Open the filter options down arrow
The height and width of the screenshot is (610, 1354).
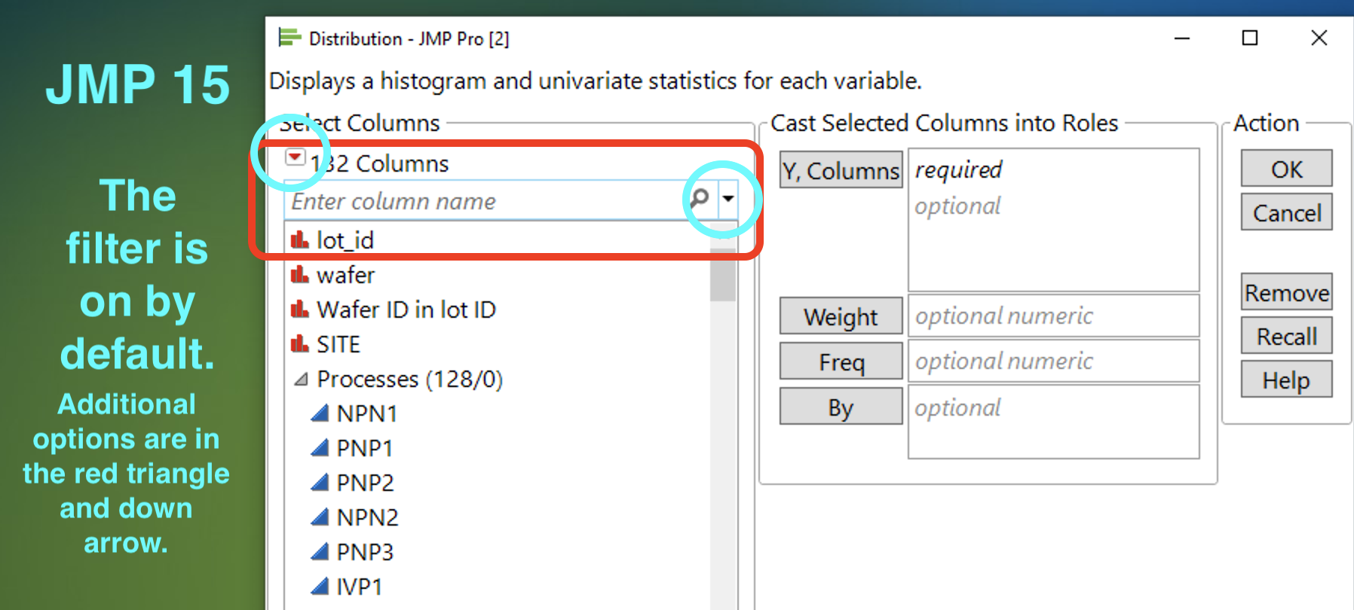[x=728, y=199]
